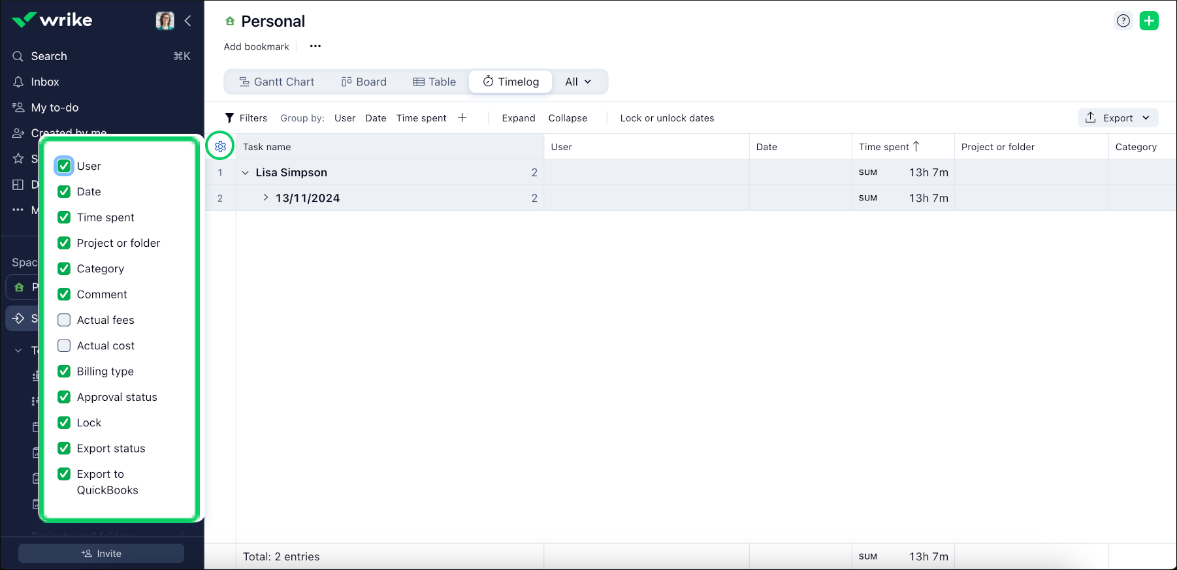The height and width of the screenshot is (570, 1177).
Task: Click the user profile avatar
Action: [x=165, y=21]
